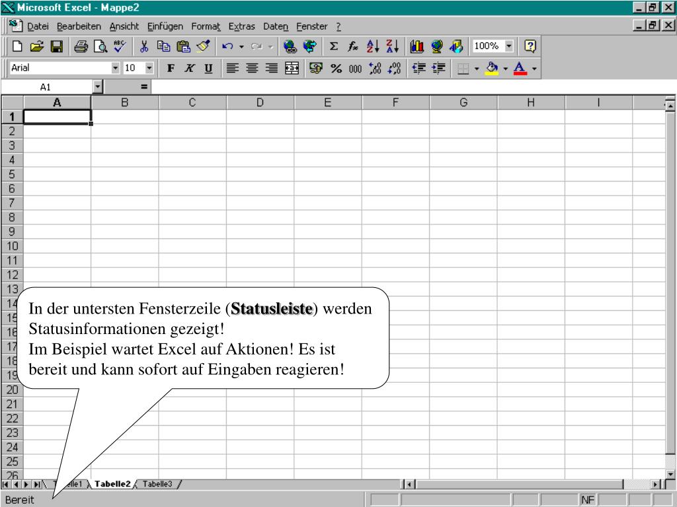Toggle bold with the F button
The height and width of the screenshot is (507, 677).
[171, 68]
